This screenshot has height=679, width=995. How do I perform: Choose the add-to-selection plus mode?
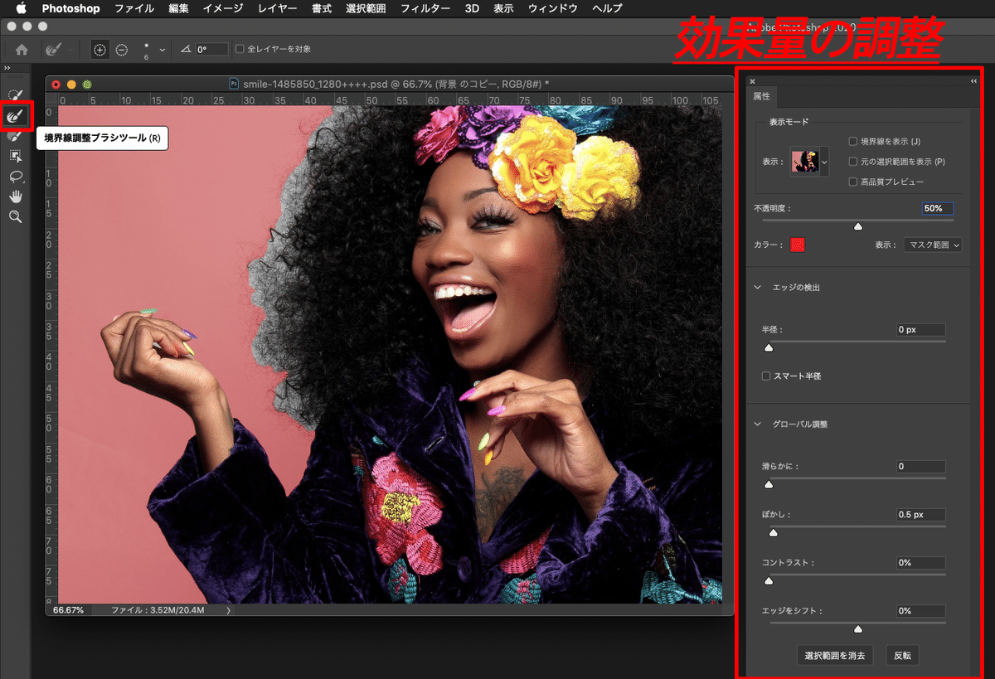point(99,50)
